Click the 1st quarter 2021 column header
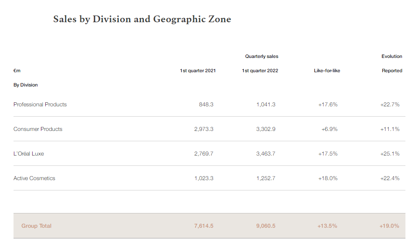 click(x=198, y=71)
